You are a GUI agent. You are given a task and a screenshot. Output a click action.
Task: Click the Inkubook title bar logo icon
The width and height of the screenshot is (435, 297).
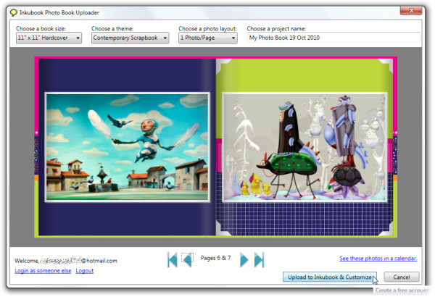pyautogui.click(x=13, y=12)
